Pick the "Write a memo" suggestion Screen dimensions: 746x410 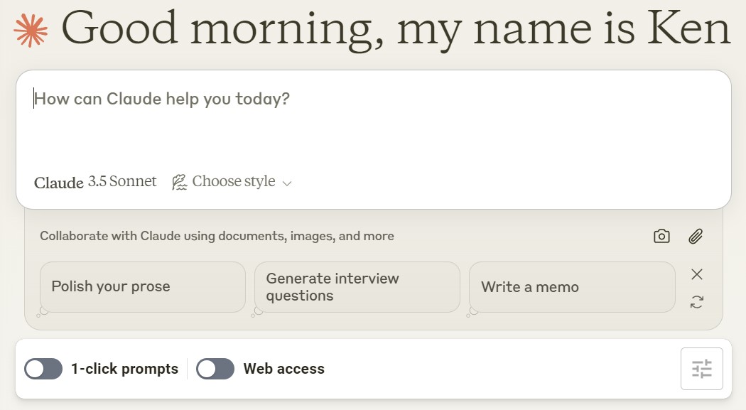click(571, 287)
